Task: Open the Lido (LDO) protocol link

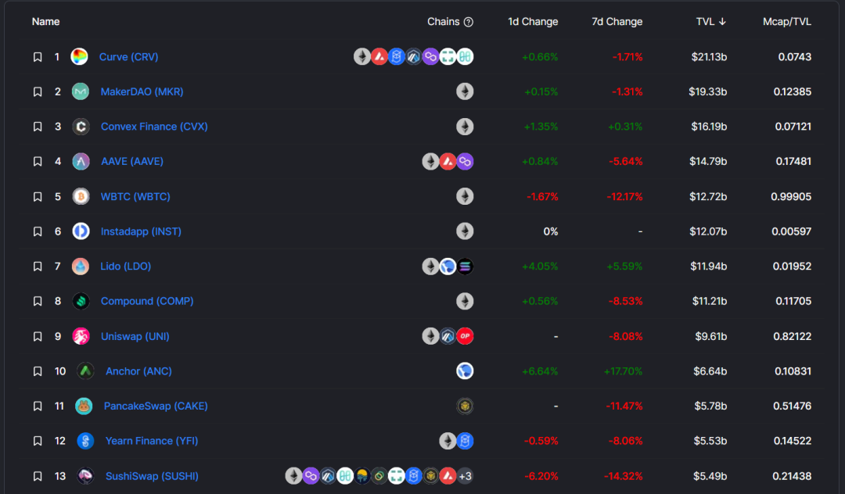Action: tap(125, 267)
